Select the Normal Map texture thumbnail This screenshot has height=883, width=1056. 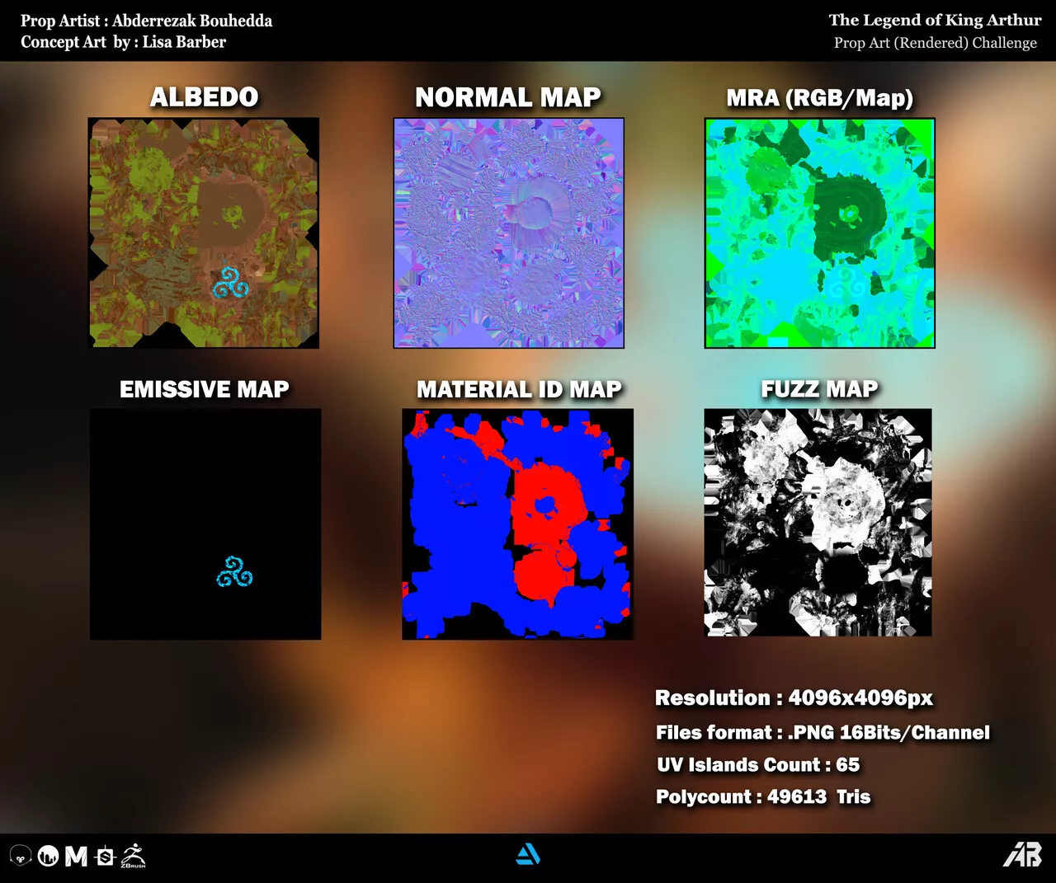(508, 232)
